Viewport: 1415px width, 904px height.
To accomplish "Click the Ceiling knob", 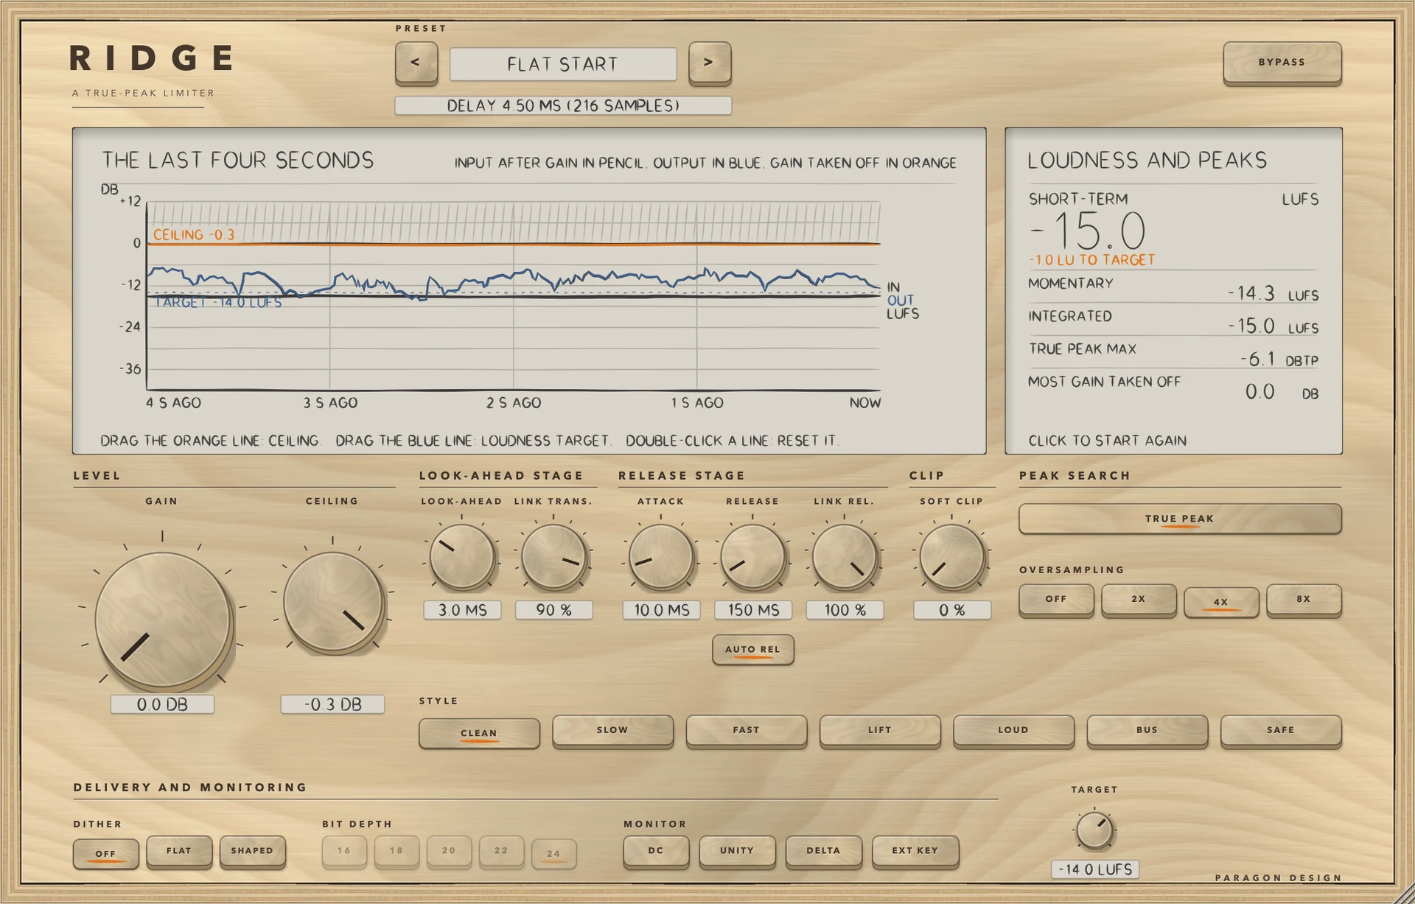I will [333, 603].
